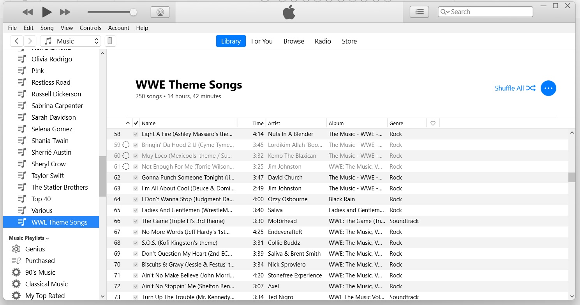Viewport: 580px width, 305px height.
Task: Select the Library tab
Action: 231,41
